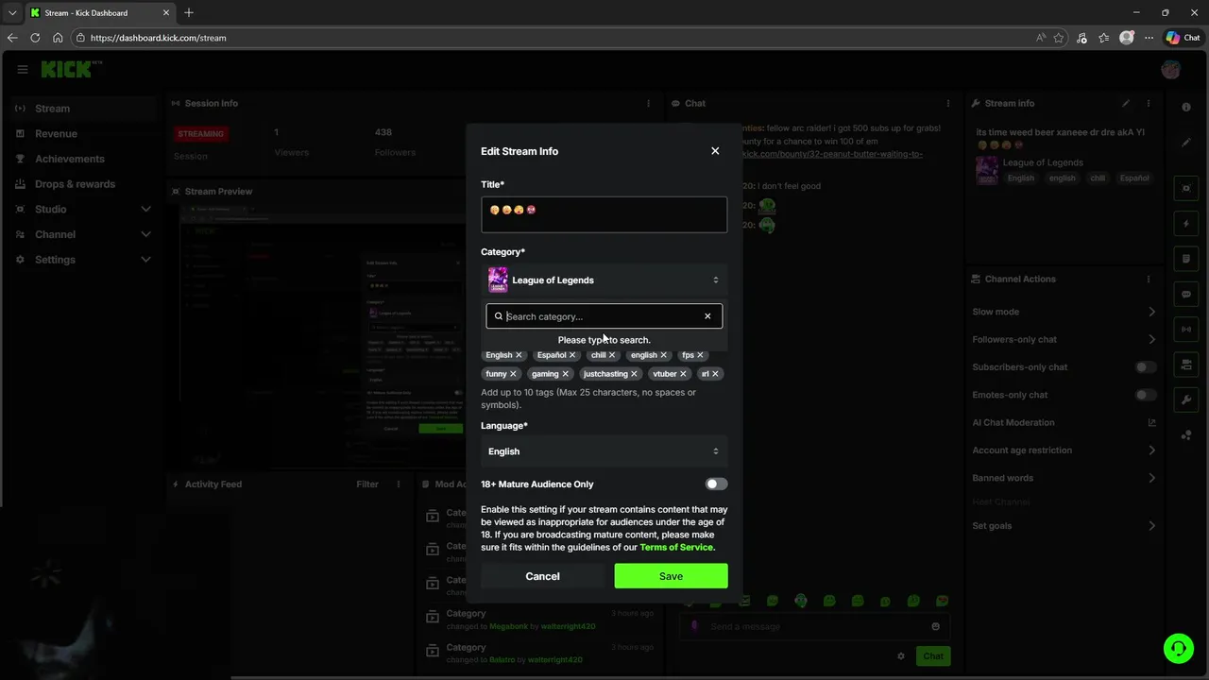Close the Edit Stream Info dialog

[x=715, y=151]
